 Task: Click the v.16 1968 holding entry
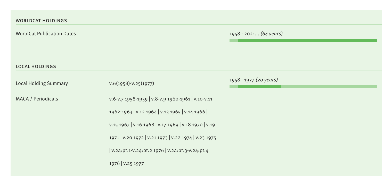[143, 125]
